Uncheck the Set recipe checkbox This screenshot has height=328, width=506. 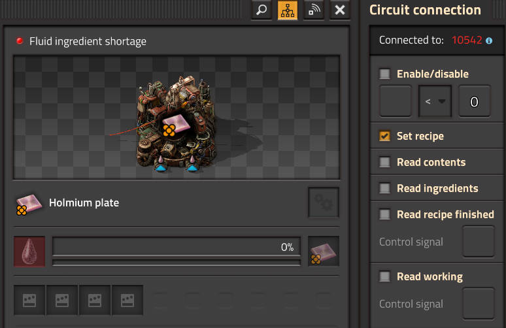384,136
